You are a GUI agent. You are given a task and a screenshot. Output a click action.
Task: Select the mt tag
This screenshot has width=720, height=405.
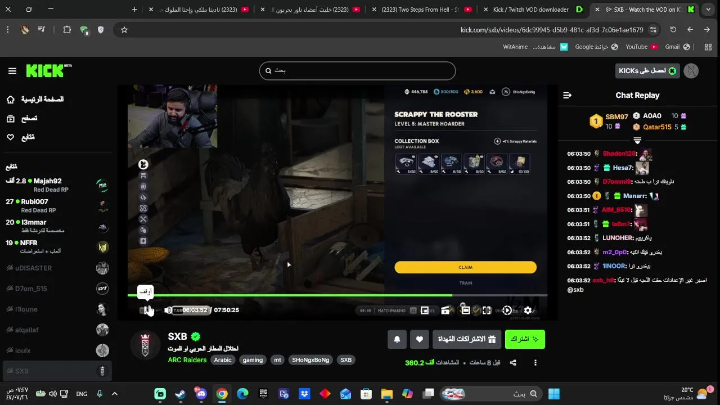click(x=277, y=360)
